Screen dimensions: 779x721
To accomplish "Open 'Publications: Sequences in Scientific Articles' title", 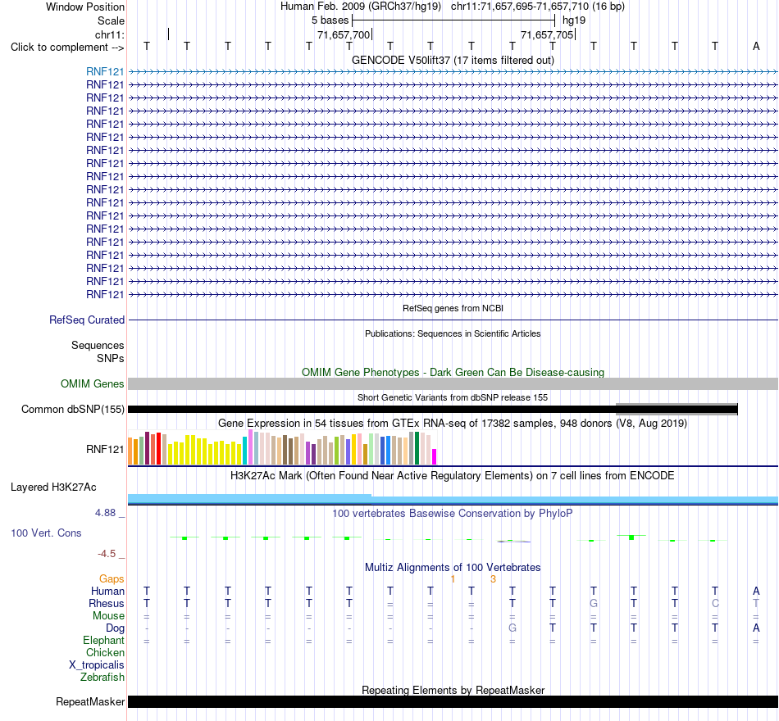I will click(x=453, y=333).
